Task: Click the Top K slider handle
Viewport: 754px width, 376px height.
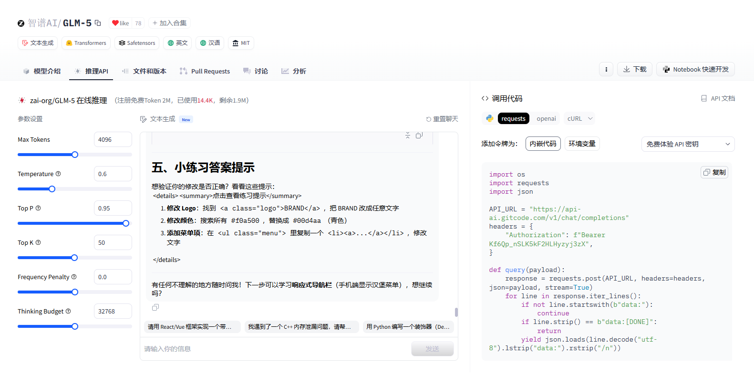Action: 74,258
